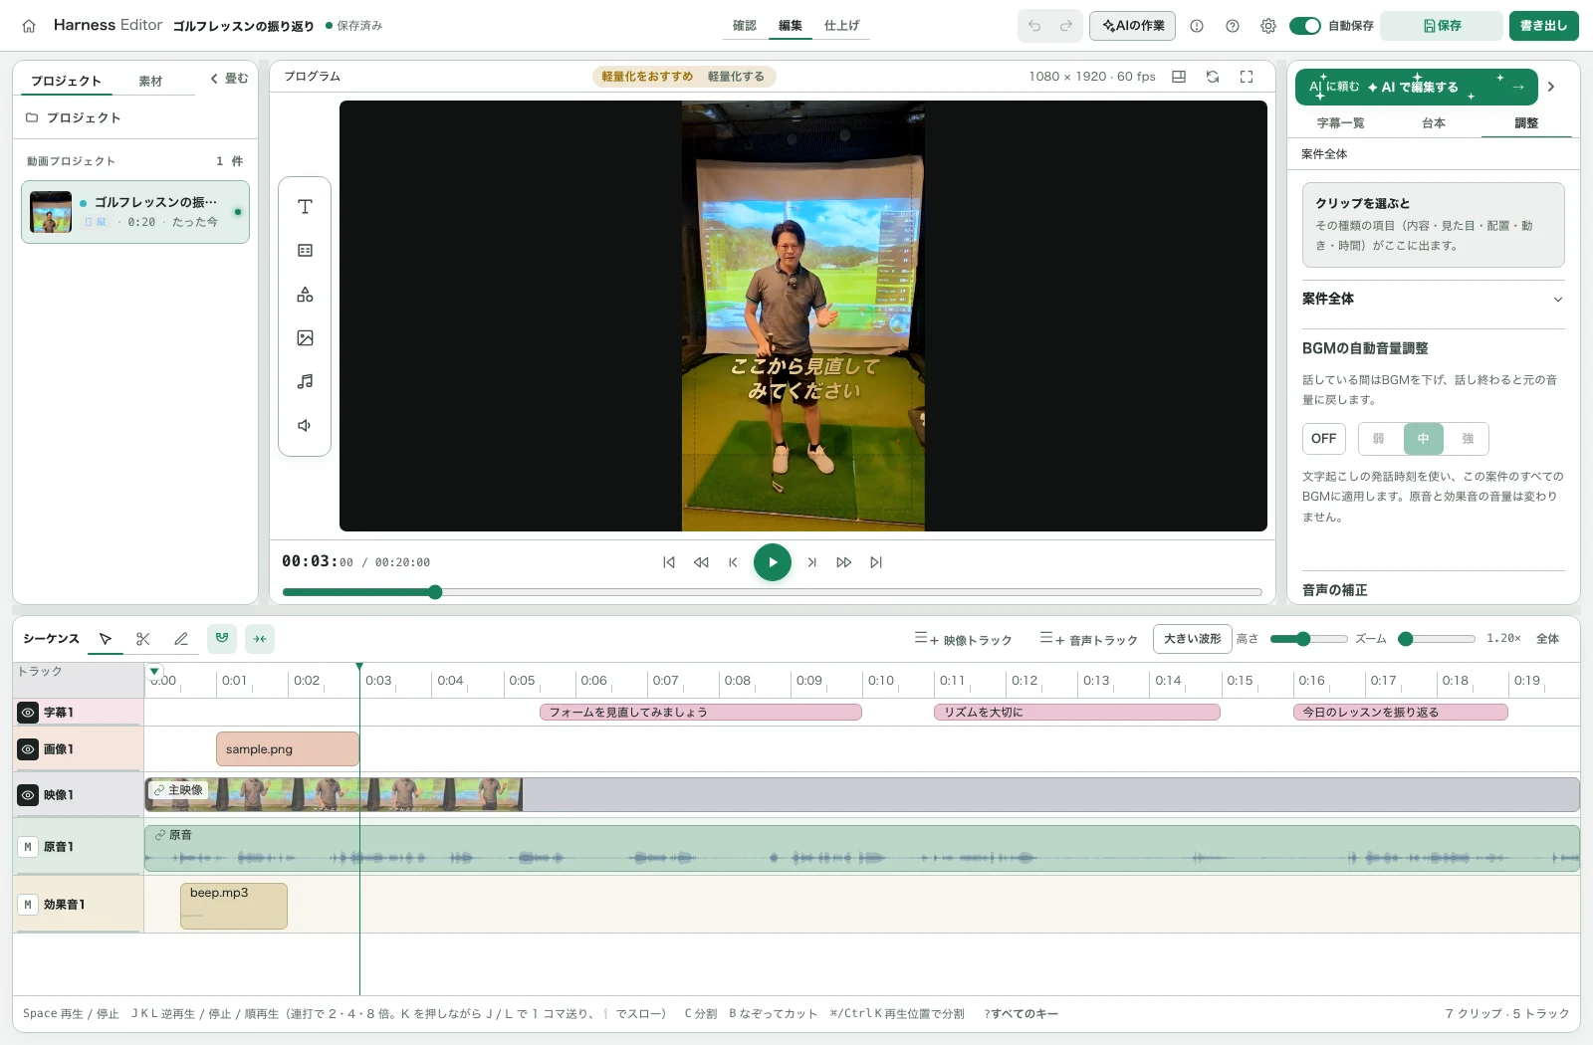Hide the 字幕1 track with eye icon
Viewport: 1593px width, 1045px height.
point(28,713)
